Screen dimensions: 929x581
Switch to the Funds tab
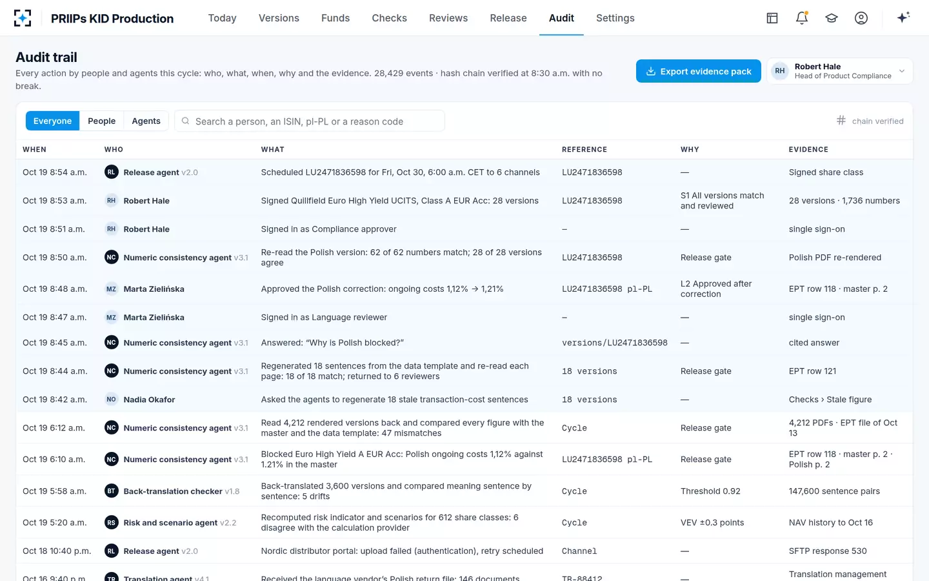click(x=335, y=18)
